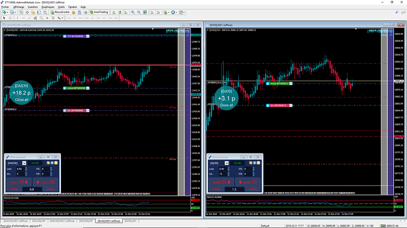The image size is (407, 228).
Task: Expand the periodicity clock dropdown in toolbar
Action: 176,12
